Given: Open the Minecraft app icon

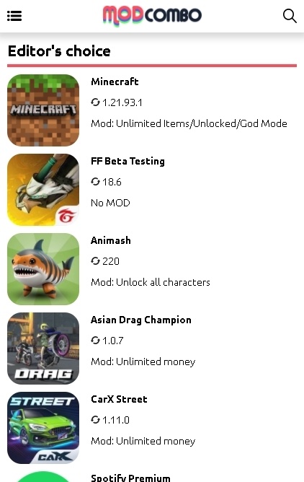Looking at the screenshot, I should pyautogui.click(x=43, y=110).
